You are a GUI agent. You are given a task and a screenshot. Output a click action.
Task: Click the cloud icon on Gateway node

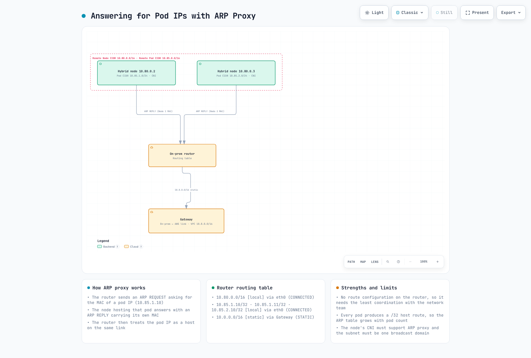152,212
